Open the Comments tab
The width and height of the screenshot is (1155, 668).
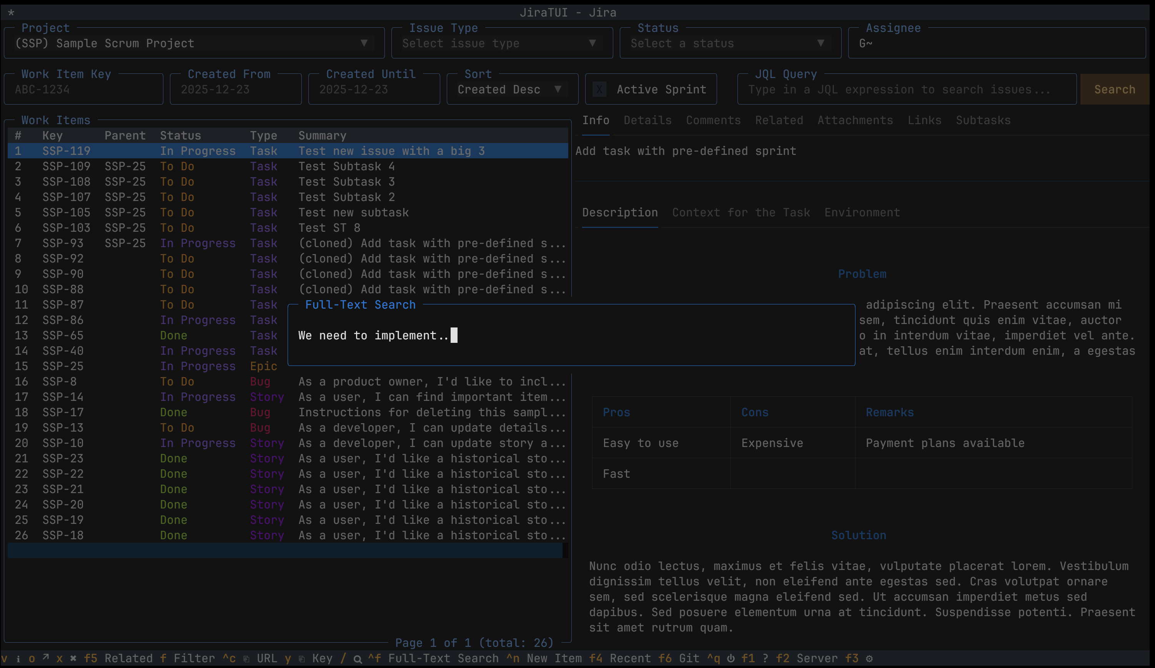coord(713,121)
